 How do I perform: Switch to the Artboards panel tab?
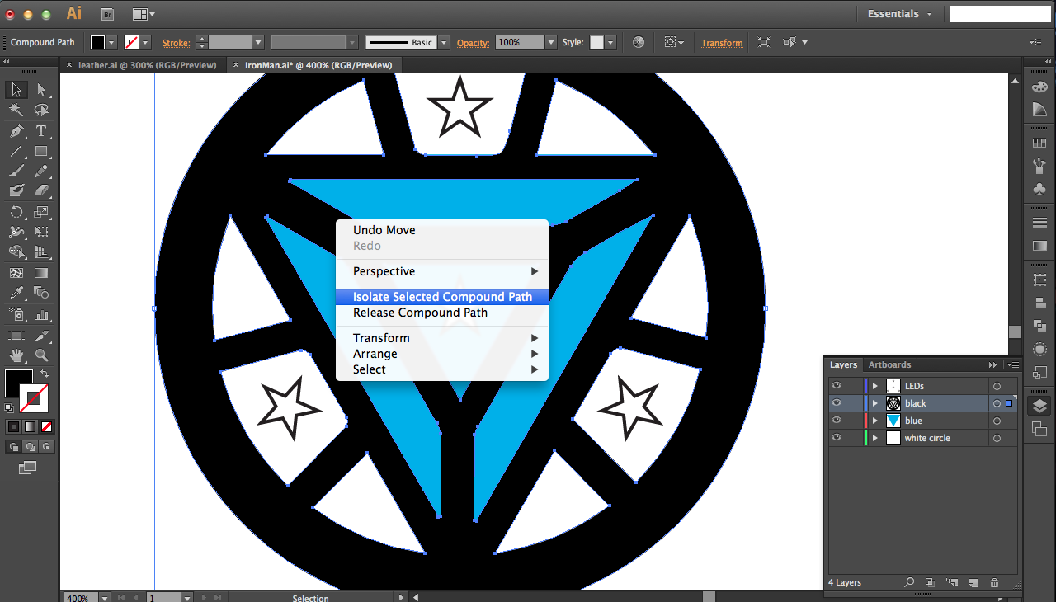click(889, 364)
